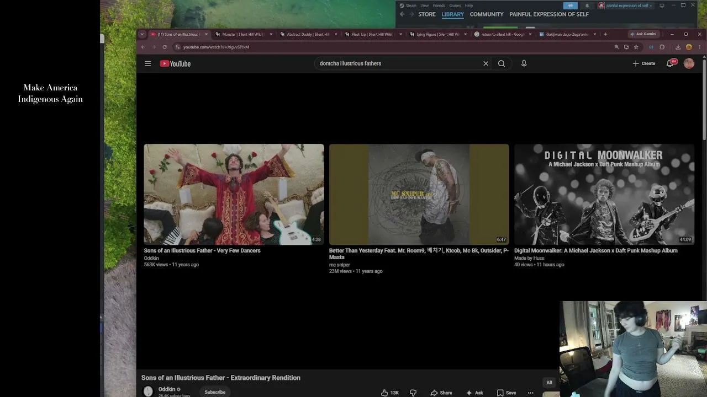Open the Games menu in Steam
This screenshot has width=707, height=397.
pyautogui.click(x=455, y=6)
